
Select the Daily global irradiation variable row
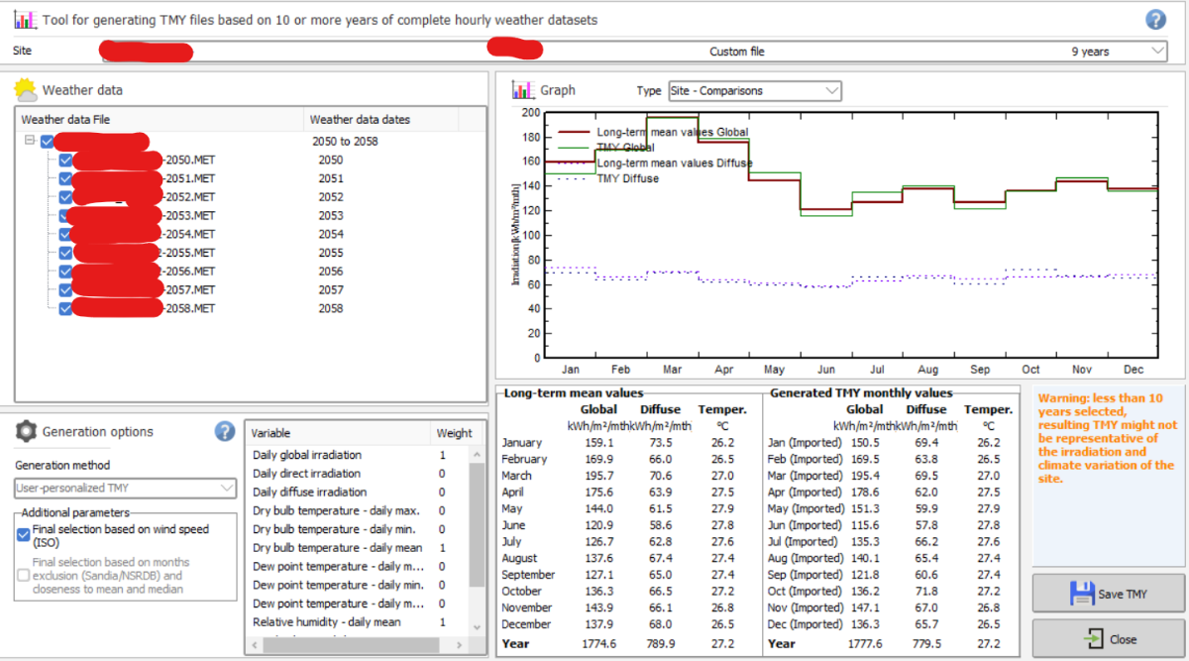point(307,455)
